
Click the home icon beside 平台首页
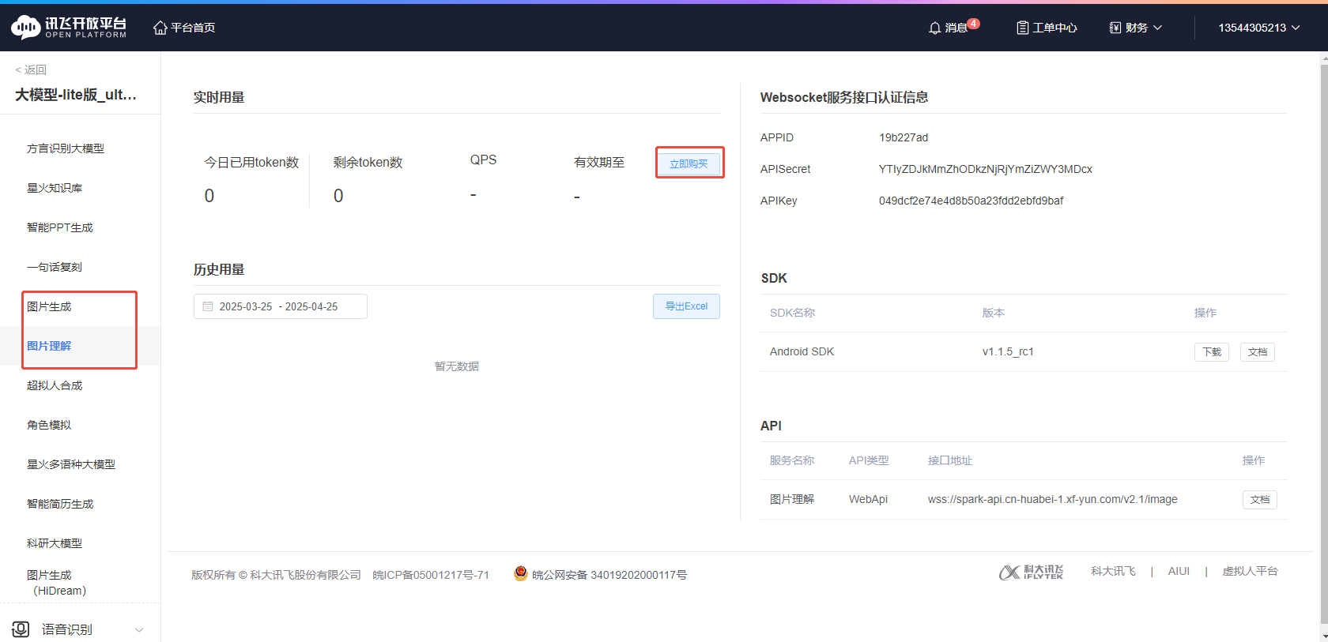[160, 28]
